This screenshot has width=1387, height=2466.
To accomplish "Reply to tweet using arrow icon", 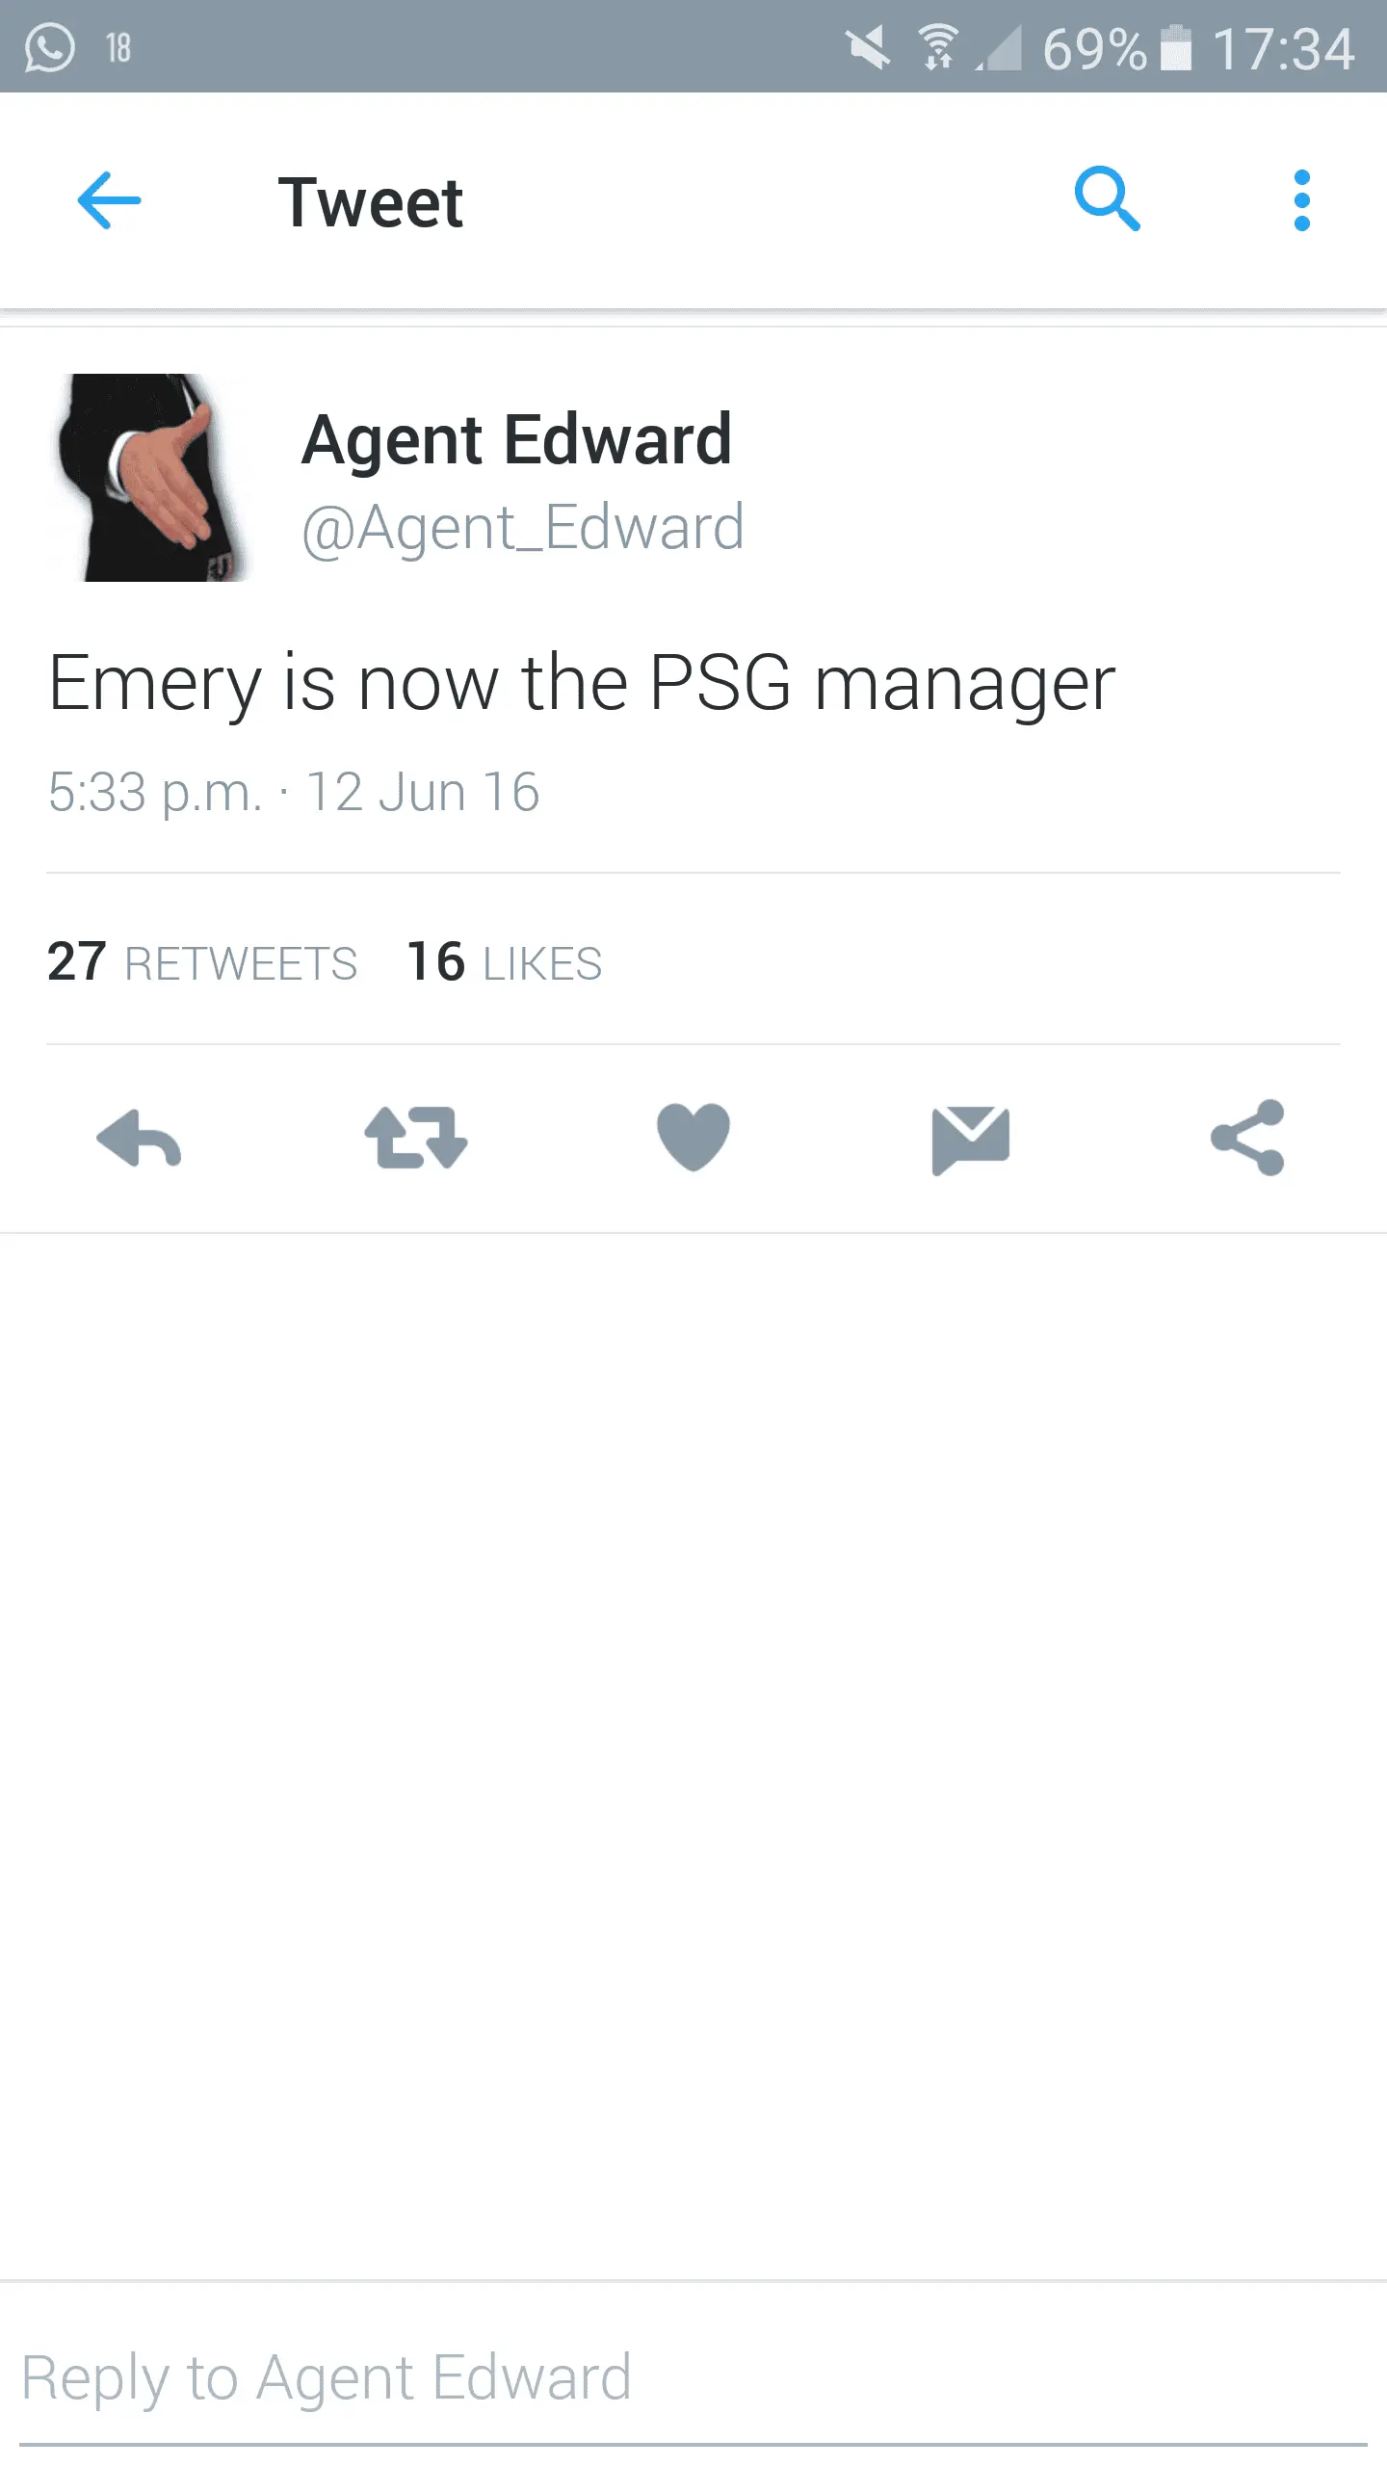I will [139, 1138].
